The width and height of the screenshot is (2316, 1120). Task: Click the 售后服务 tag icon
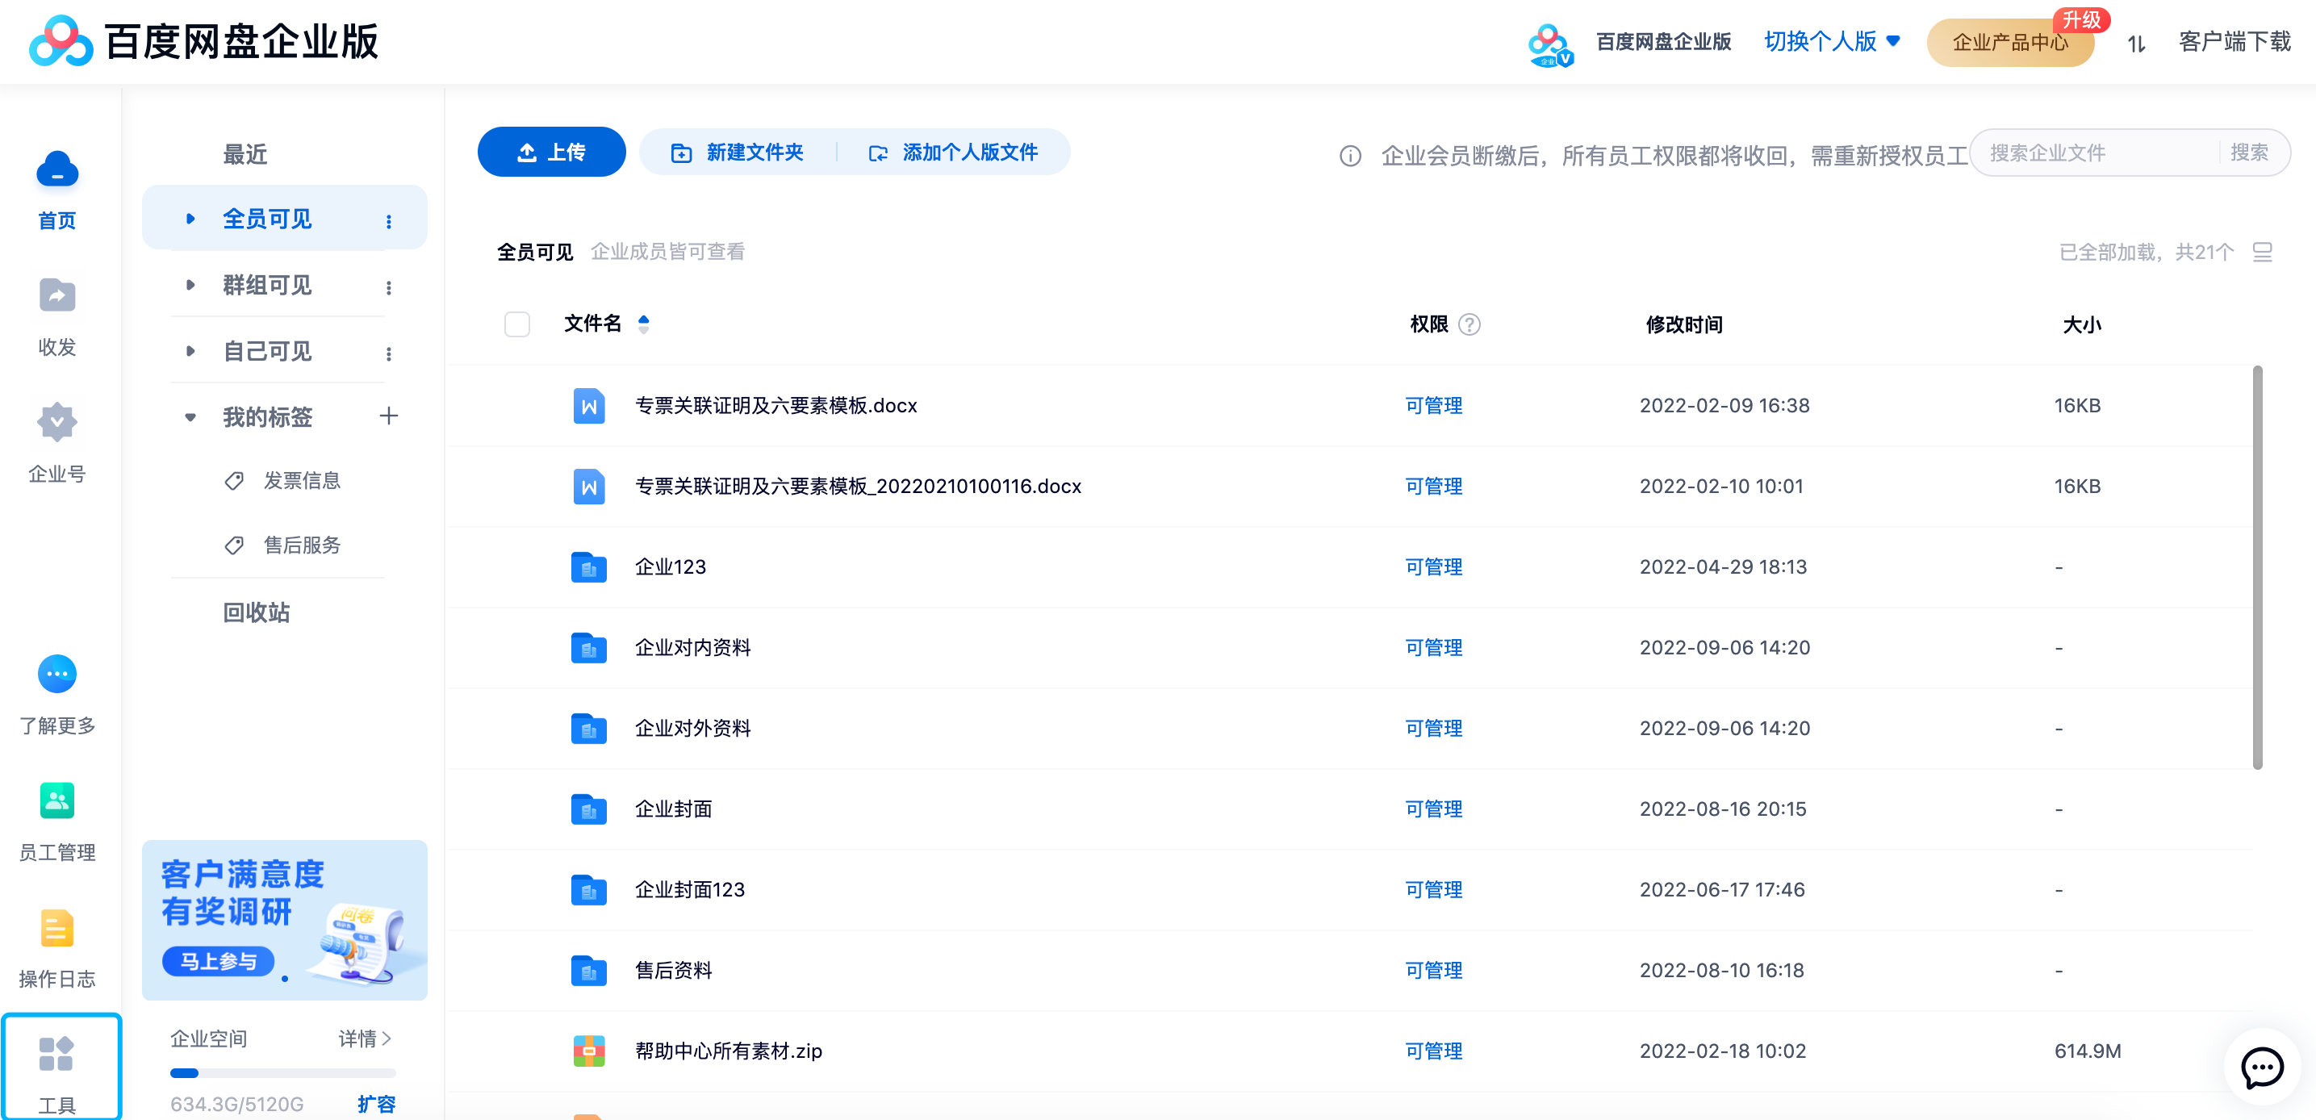(235, 545)
